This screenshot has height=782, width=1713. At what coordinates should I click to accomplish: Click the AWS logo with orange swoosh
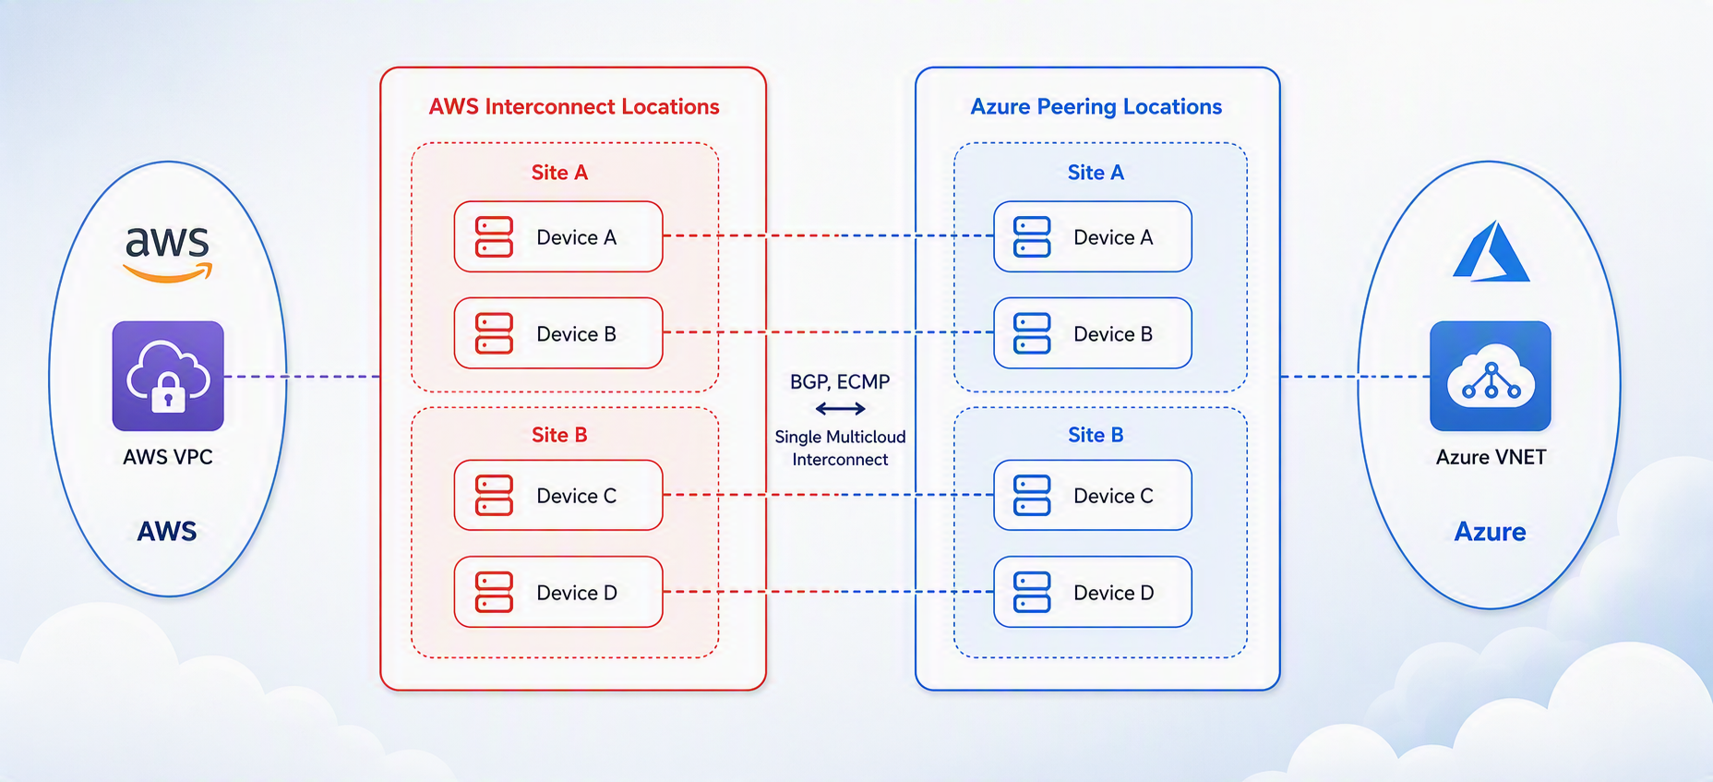pos(168,253)
